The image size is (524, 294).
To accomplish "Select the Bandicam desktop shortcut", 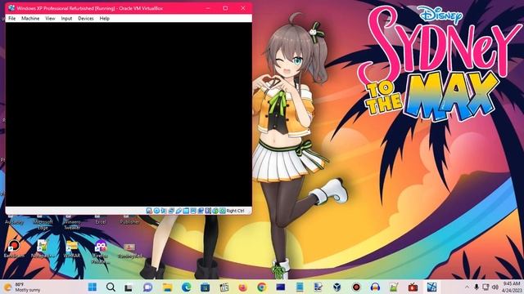I will click(x=14, y=248).
